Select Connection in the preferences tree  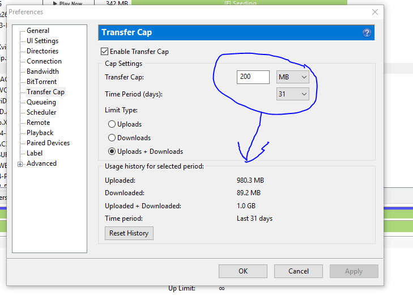(44, 61)
